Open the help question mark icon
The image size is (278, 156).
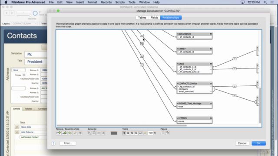tap(53, 143)
